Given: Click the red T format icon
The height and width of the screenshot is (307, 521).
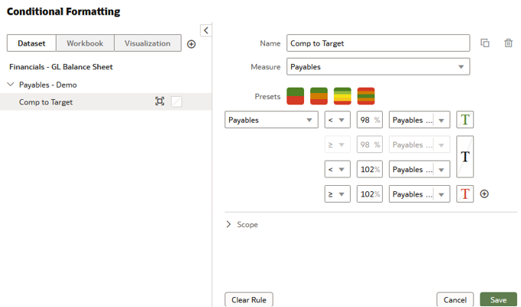Looking at the screenshot, I should pyautogui.click(x=464, y=193).
